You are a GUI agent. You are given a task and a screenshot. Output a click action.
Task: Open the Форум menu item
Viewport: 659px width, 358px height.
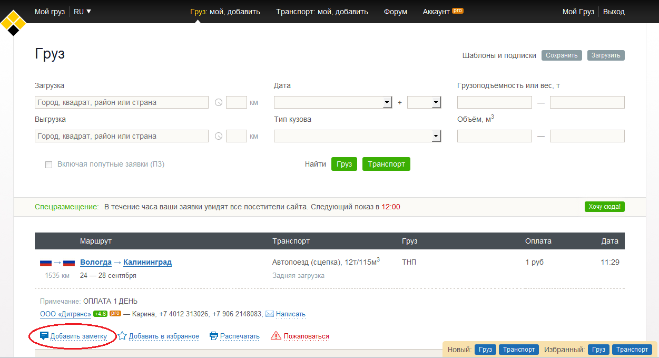click(395, 12)
